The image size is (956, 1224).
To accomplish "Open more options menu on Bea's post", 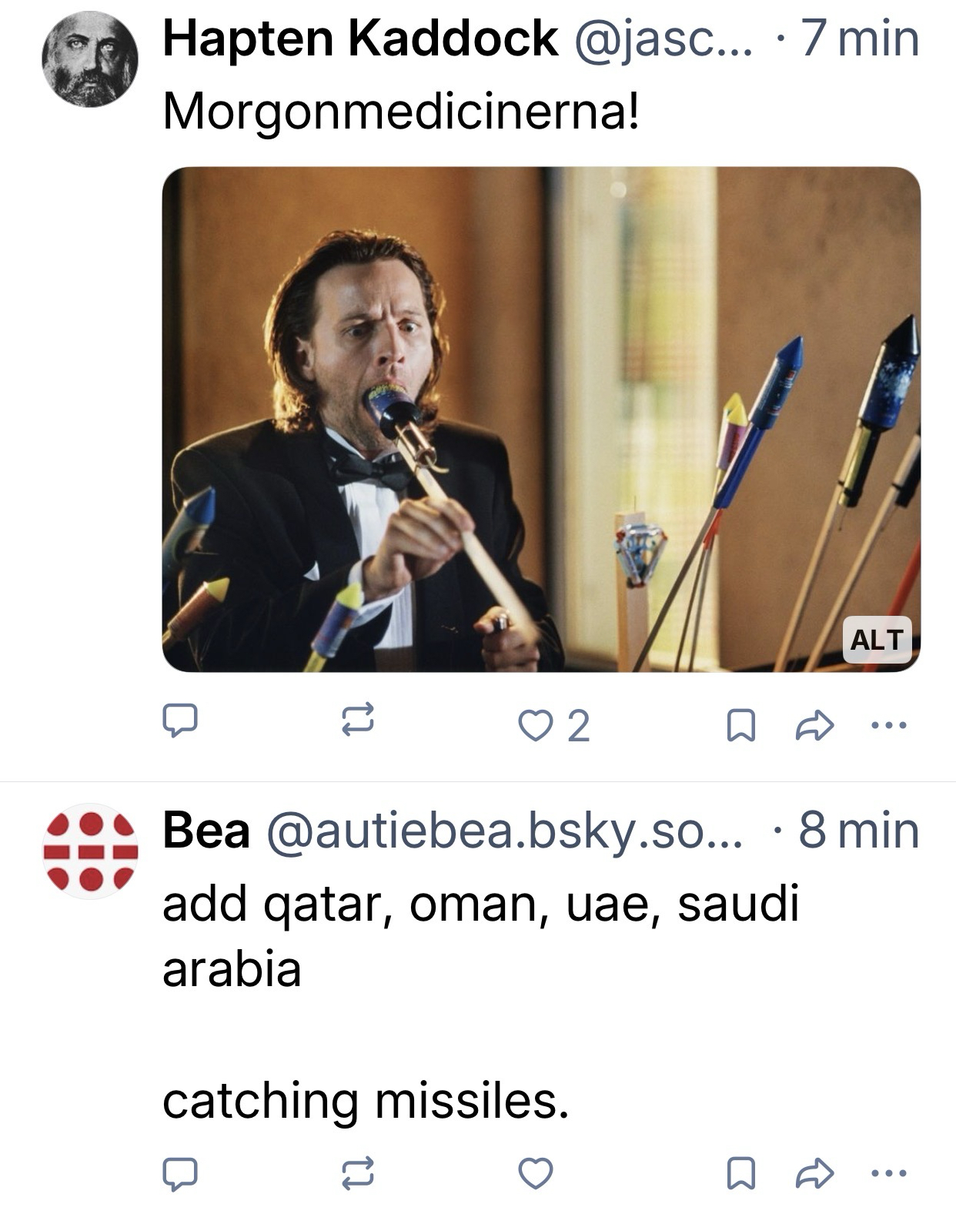I will [x=890, y=1173].
